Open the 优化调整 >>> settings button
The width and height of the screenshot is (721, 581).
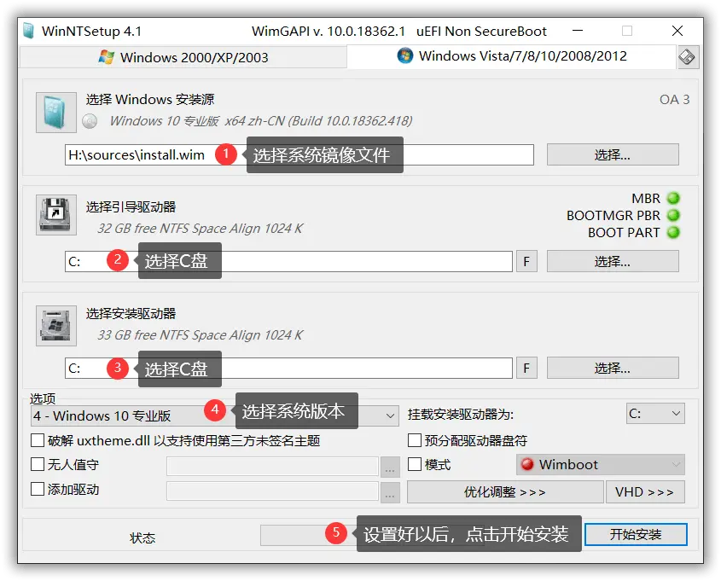(504, 492)
